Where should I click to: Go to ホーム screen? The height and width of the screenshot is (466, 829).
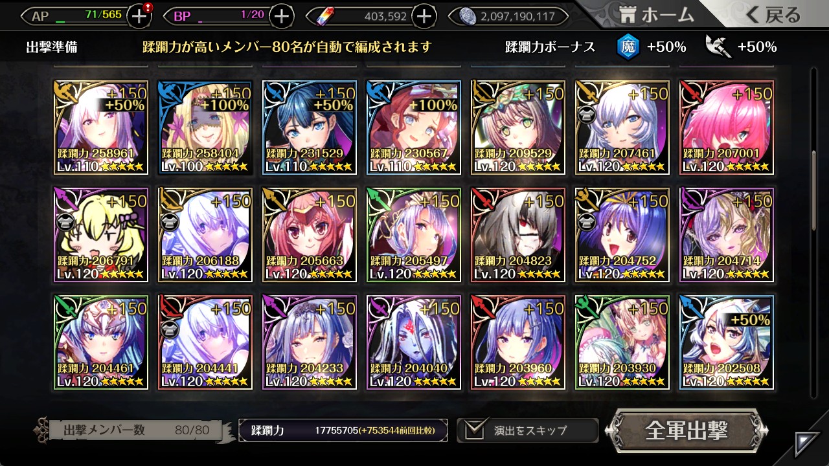tap(657, 14)
